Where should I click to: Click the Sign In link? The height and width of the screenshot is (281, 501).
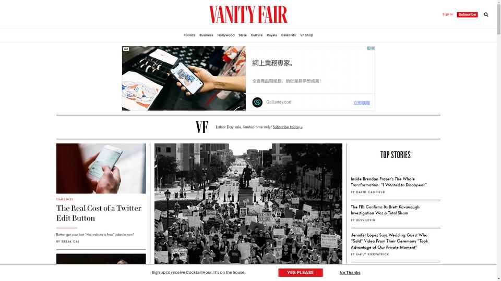click(x=447, y=15)
